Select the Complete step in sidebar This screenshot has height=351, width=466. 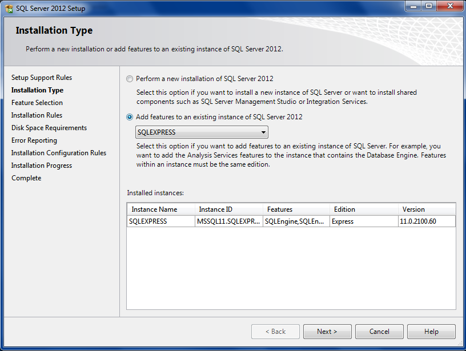(x=26, y=178)
